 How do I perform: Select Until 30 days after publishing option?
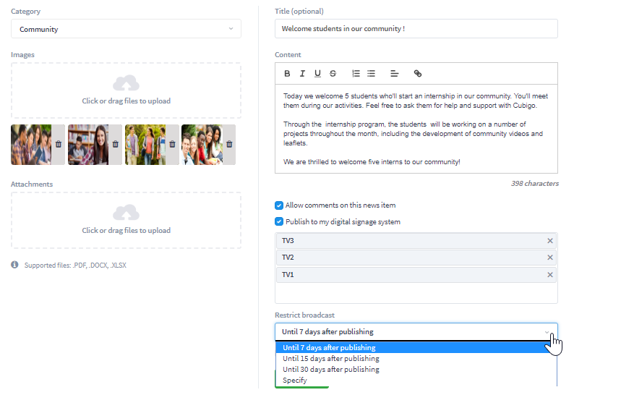coord(416,369)
